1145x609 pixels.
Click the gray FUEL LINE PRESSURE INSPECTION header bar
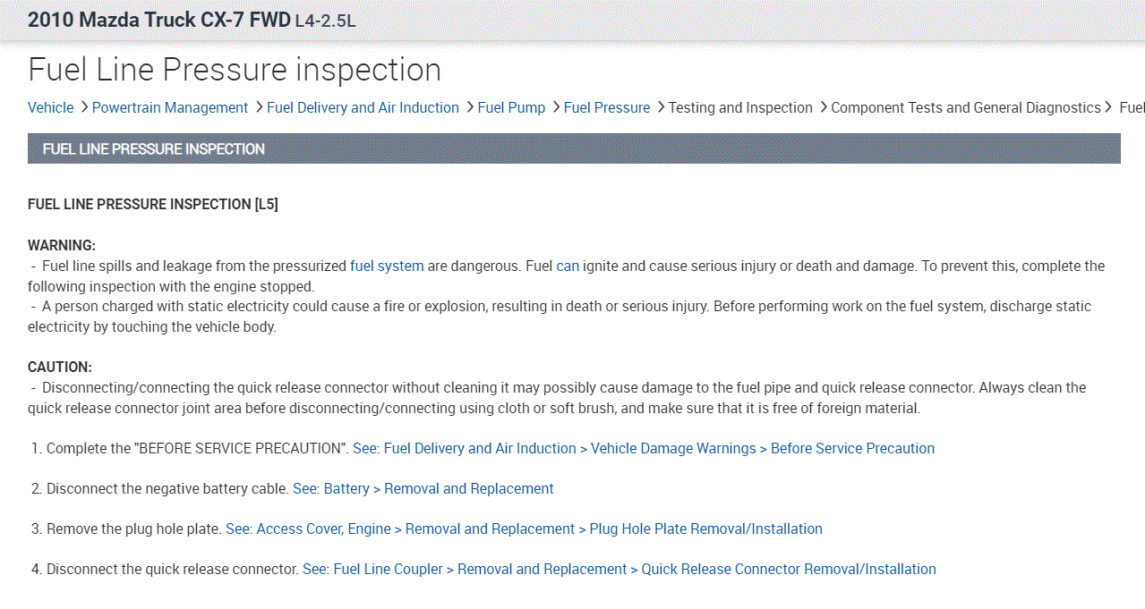coord(573,148)
